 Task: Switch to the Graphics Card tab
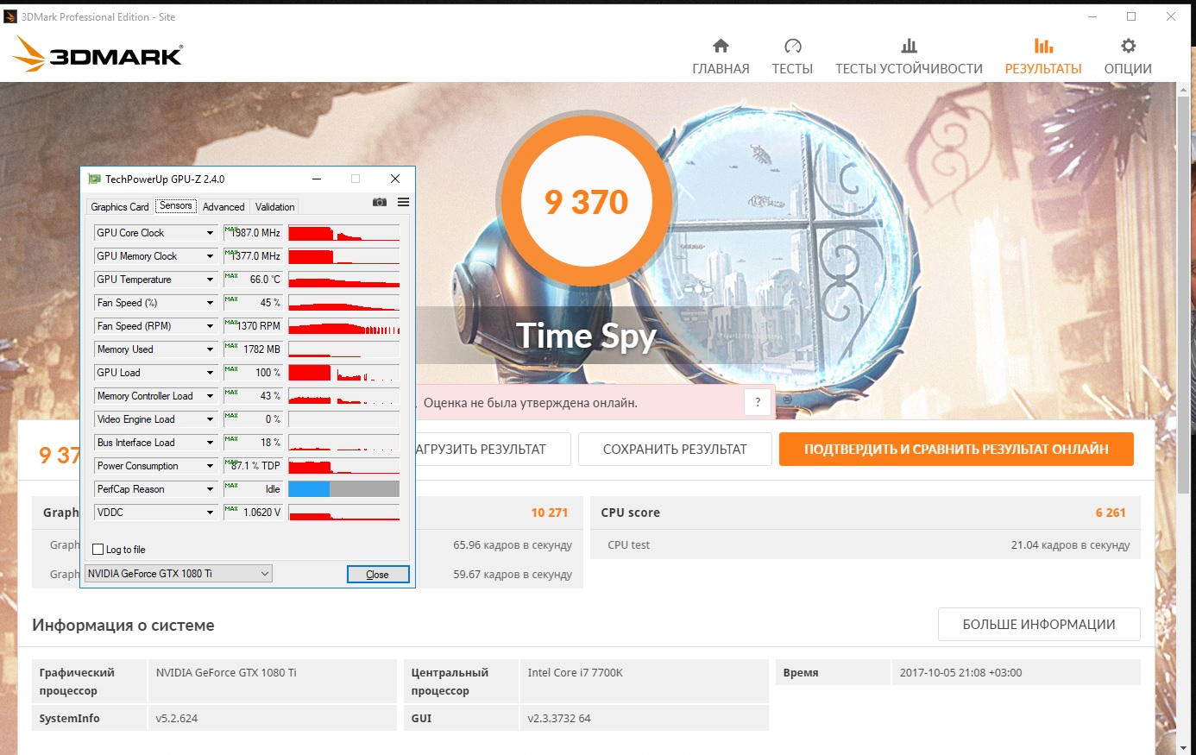tap(120, 207)
